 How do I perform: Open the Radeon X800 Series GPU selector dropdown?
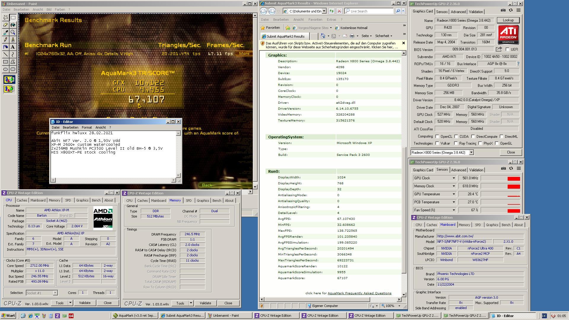[471, 152]
